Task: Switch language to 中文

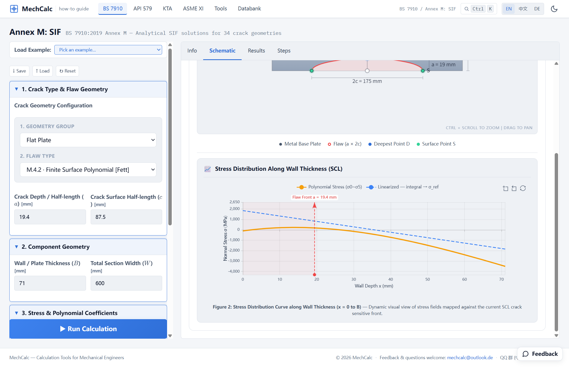Action: 523,9
